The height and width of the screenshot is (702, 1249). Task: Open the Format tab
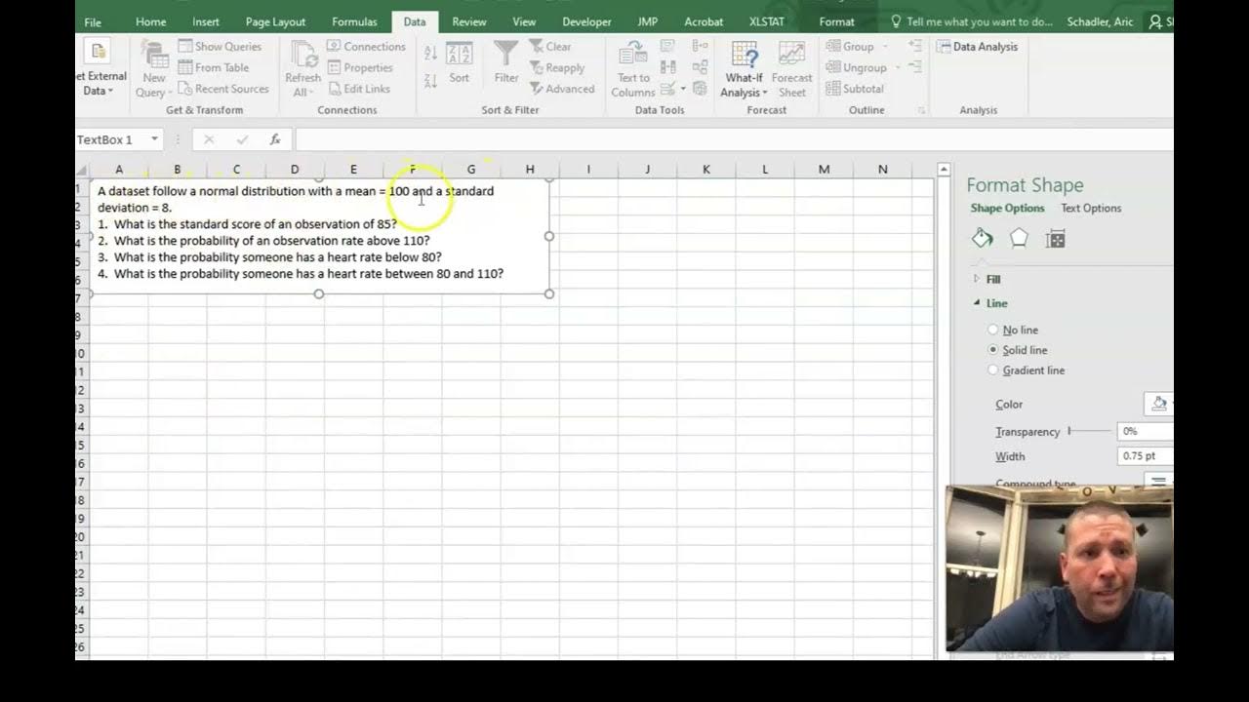[x=836, y=21]
